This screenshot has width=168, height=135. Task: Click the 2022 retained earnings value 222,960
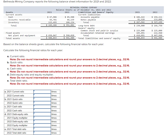(158, 33)
